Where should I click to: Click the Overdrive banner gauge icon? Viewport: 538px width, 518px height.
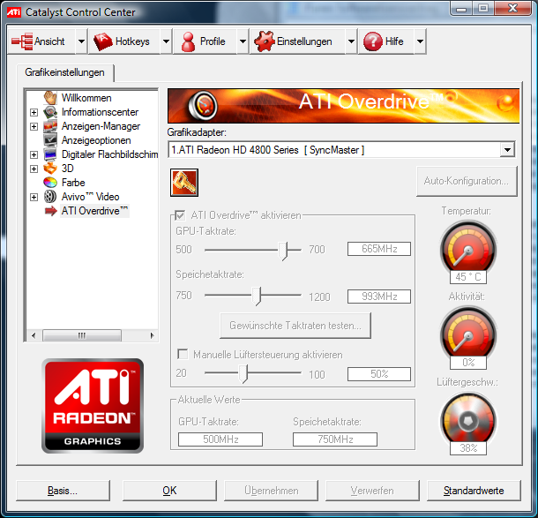[203, 106]
